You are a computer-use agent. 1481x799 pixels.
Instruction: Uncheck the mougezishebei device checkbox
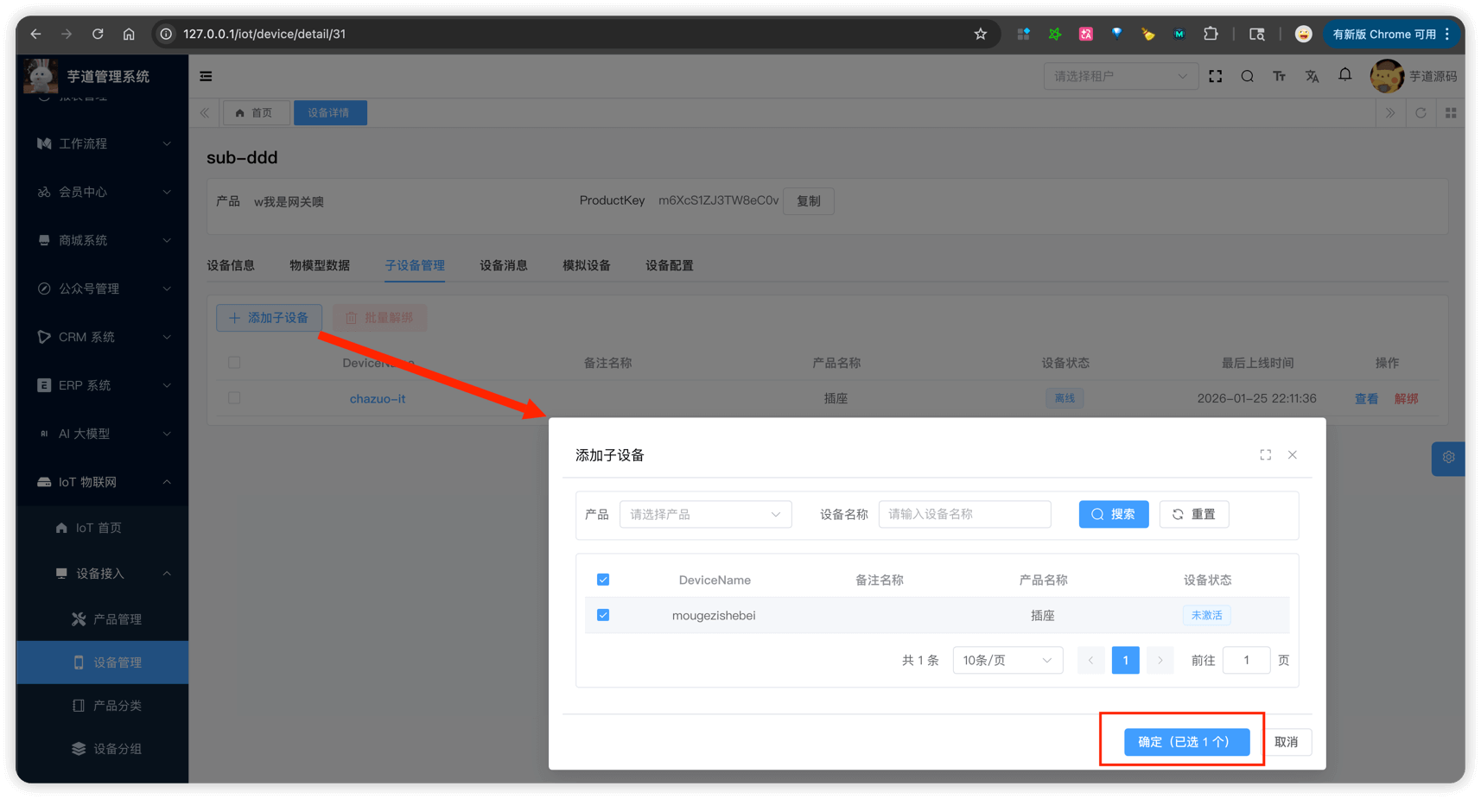point(603,615)
